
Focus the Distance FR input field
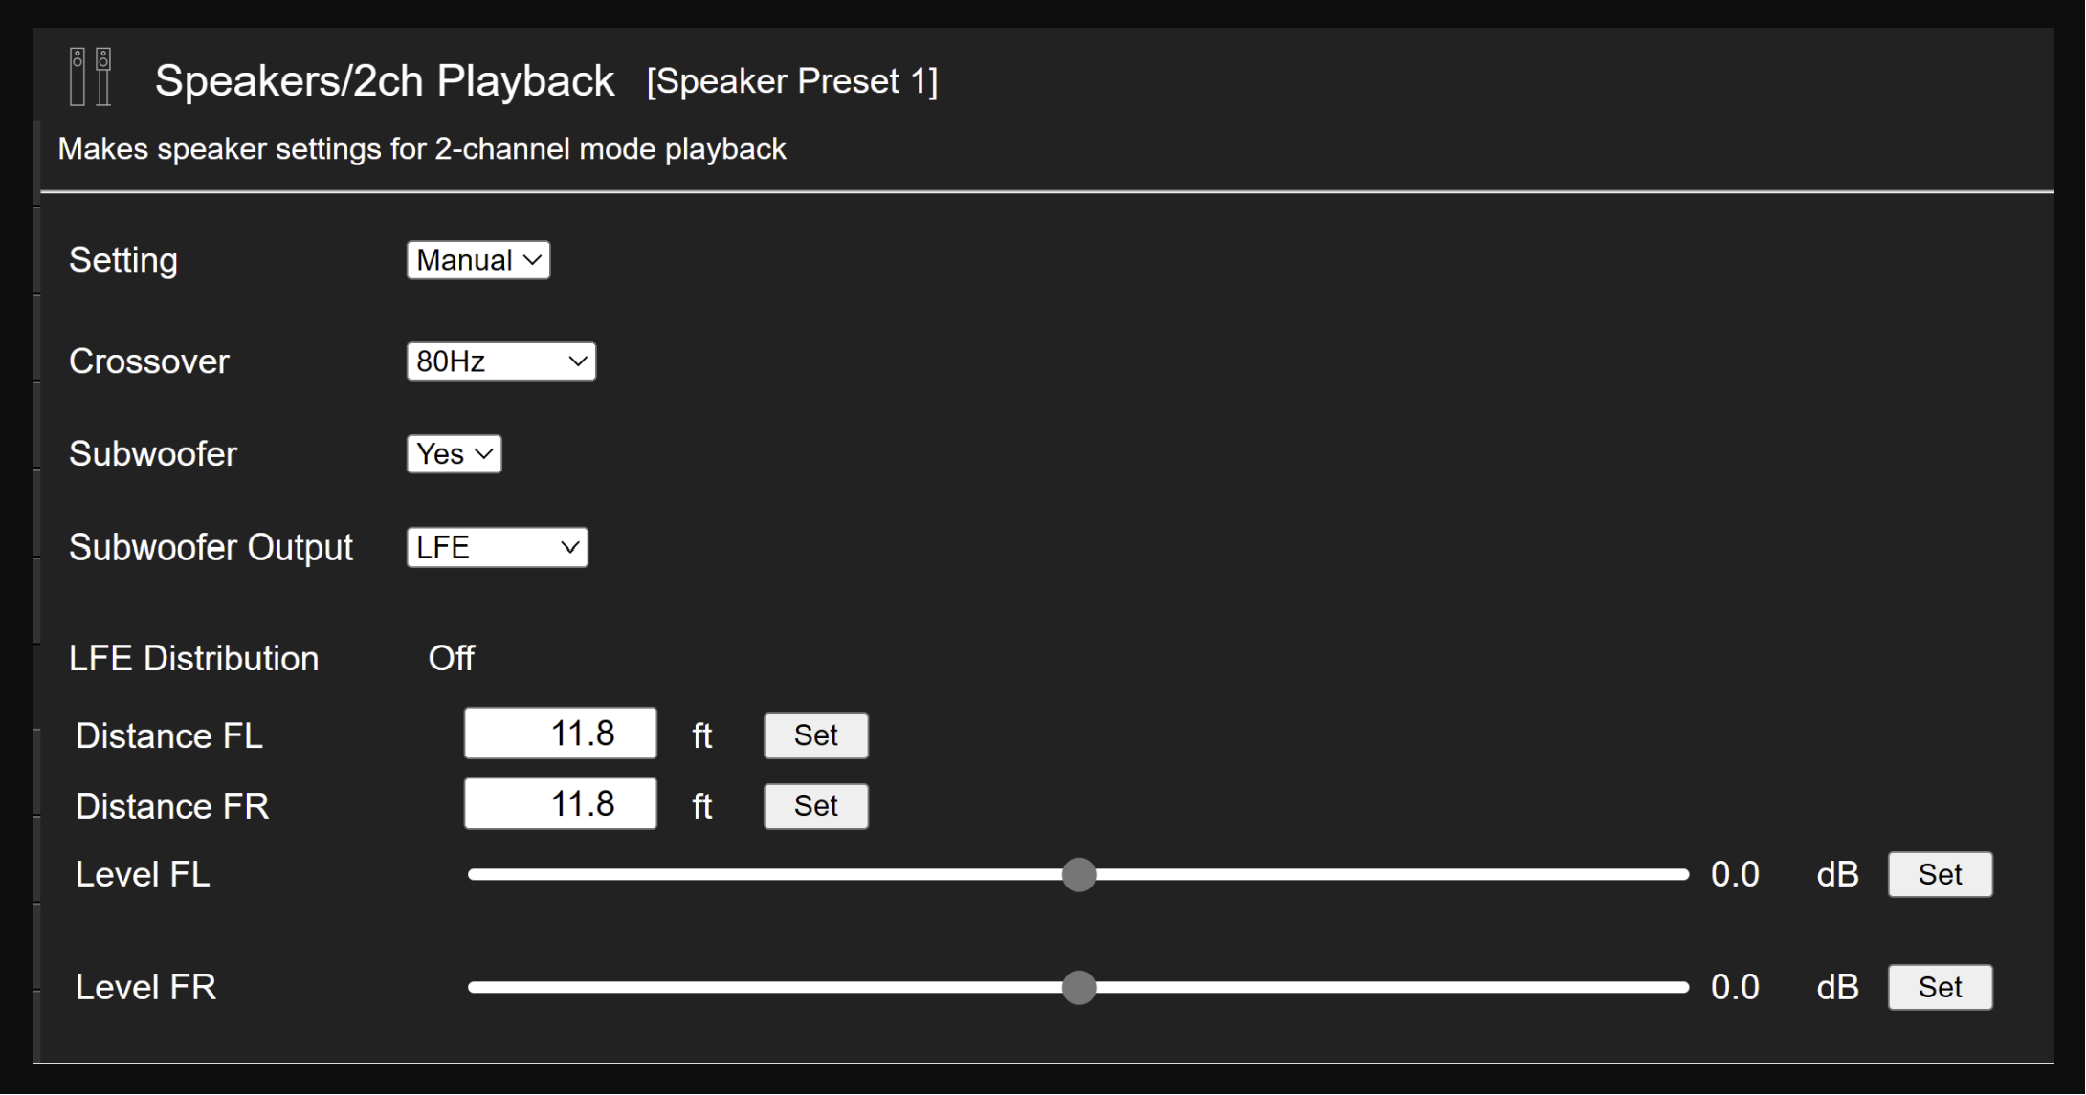[x=561, y=805]
